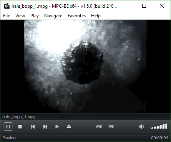
Task: Open the View menu
Action: (x=20, y=16)
